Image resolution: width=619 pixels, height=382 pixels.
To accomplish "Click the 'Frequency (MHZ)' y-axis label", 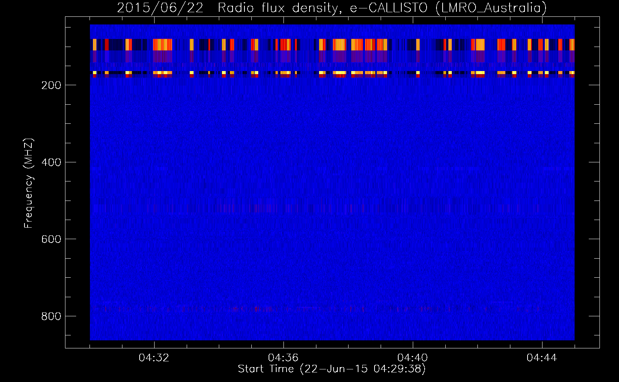I will [x=29, y=183].
